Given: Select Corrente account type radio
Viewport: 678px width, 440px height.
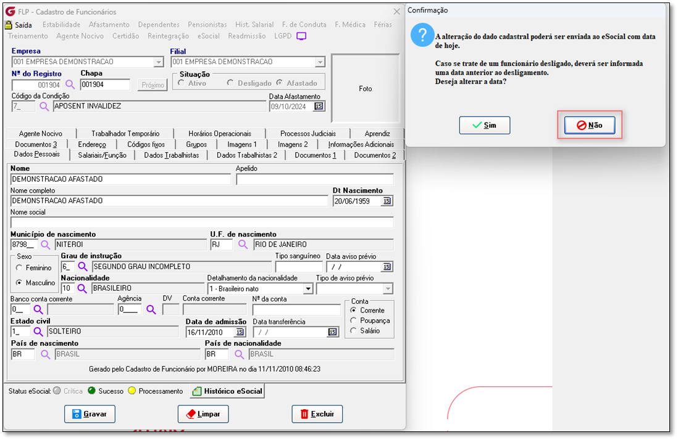Looking at the screenshot, I should click(x=354, y=310).
